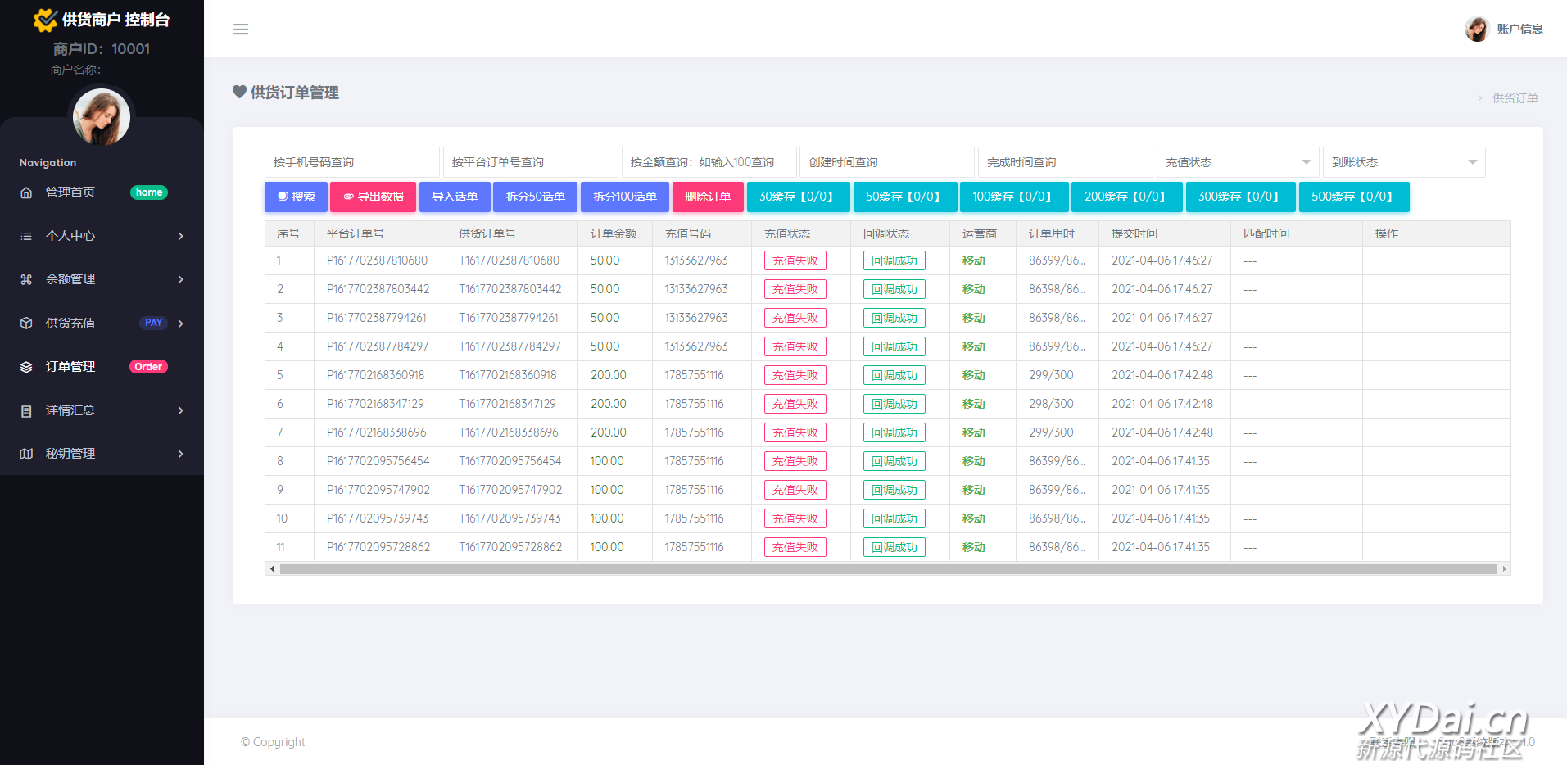Click the command icon beside 余额管理
Screen dimensions: 1567x765
26,279
